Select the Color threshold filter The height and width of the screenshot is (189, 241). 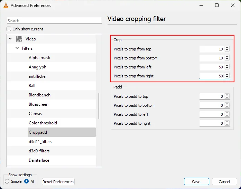point(43,123)
